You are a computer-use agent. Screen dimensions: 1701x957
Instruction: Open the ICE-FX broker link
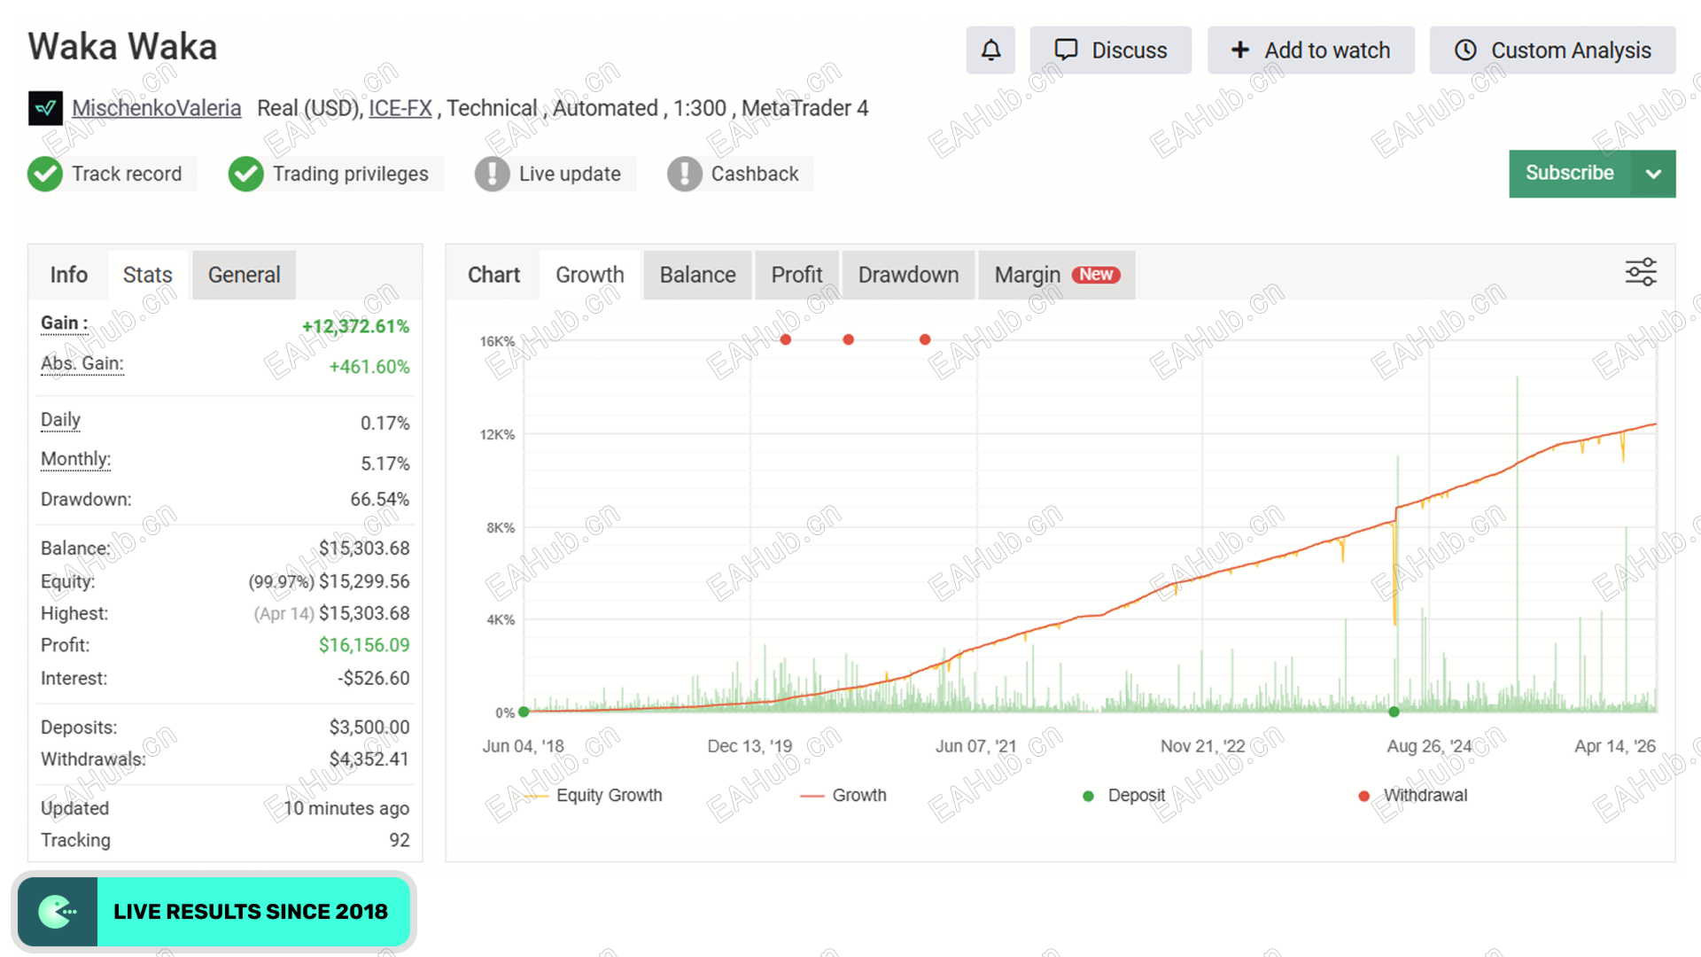[x=400, y=108]
